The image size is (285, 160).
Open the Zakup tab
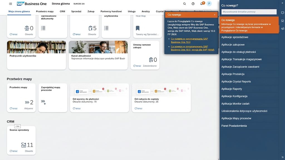91,11
